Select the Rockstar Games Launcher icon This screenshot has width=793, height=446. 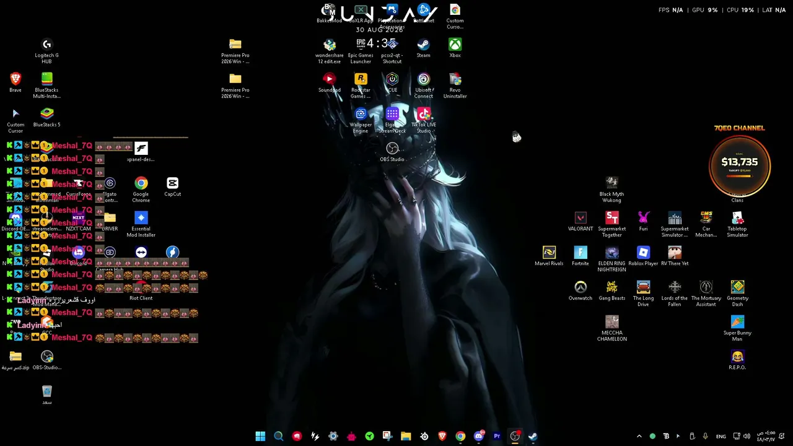(x=361, y=85)
